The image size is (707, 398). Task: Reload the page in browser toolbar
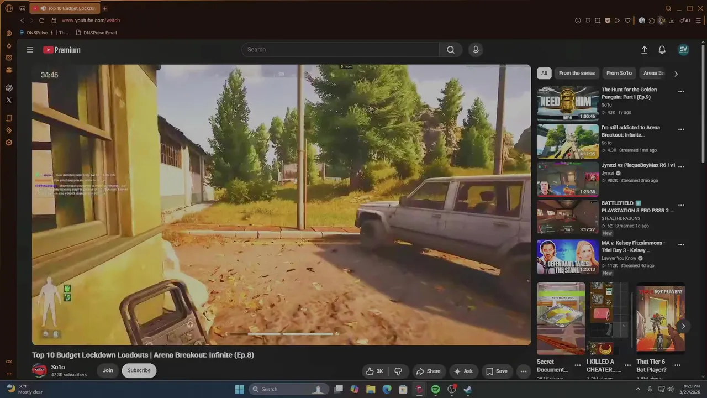[x=41, y=20]
